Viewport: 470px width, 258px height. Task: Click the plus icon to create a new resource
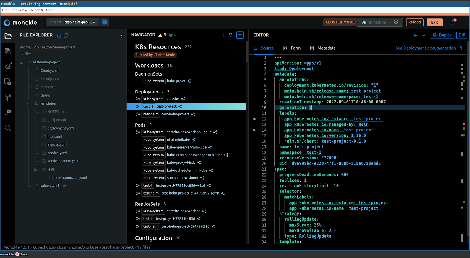pos(224,35)
